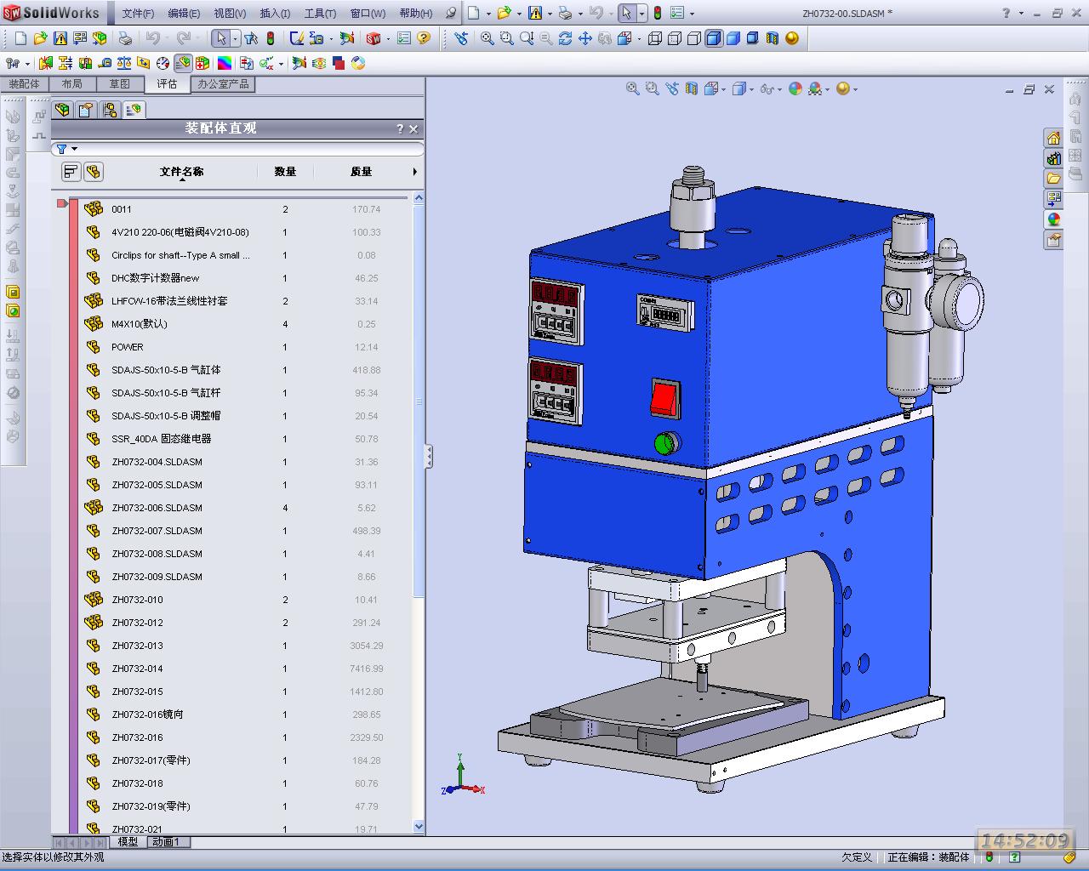1089x871 pixels.
Task: Switch to the 草图 tab
Action: pos(119,84)
